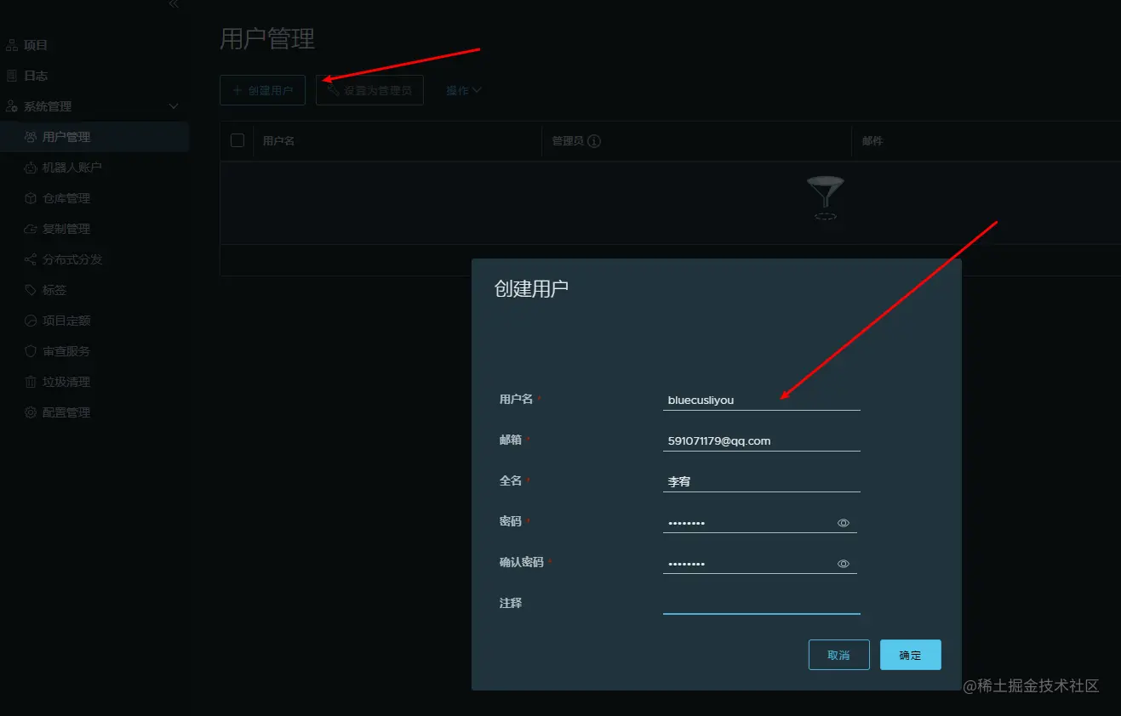Expand the 操作 dropdown
1121x716 pixels.
pos(464,90)
